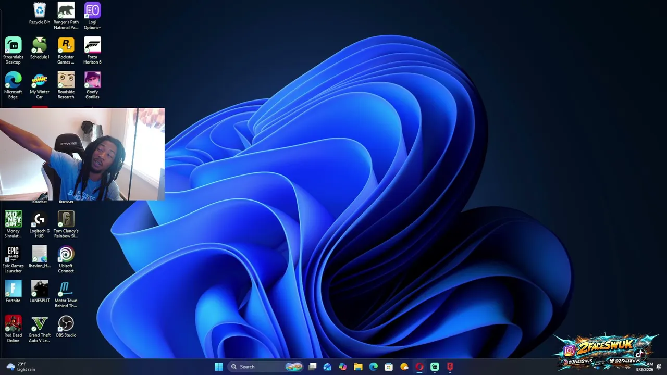Select the My Winter Car desktop icon
The image size is (667, 375).
[40, 86]
